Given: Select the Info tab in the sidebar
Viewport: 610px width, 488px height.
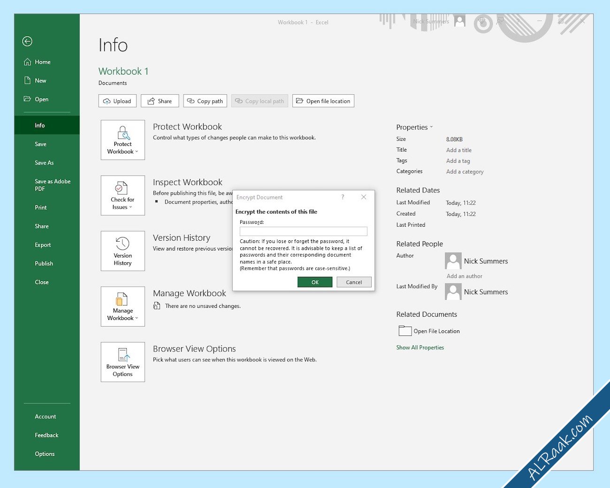Looking at the screenshot, I should coord(47,125).
